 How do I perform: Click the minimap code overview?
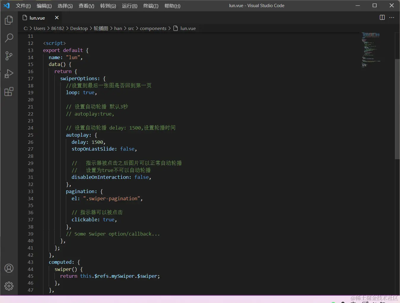click(x=371, y=50)
